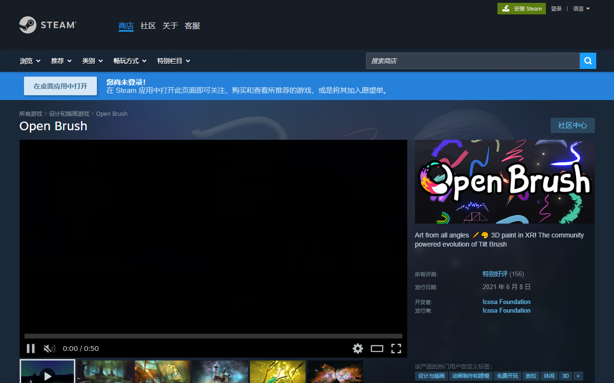Image resolution: width=614 pixels, height=383 pixels.
Task: Pause the trailer video
Action: pyautogui.click(x=31, y=349)
